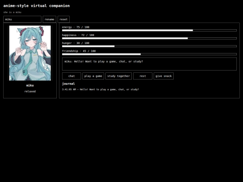Start a chat with the chat button
Viewport: 243px width, 182px height.
[x=72, y=76]
